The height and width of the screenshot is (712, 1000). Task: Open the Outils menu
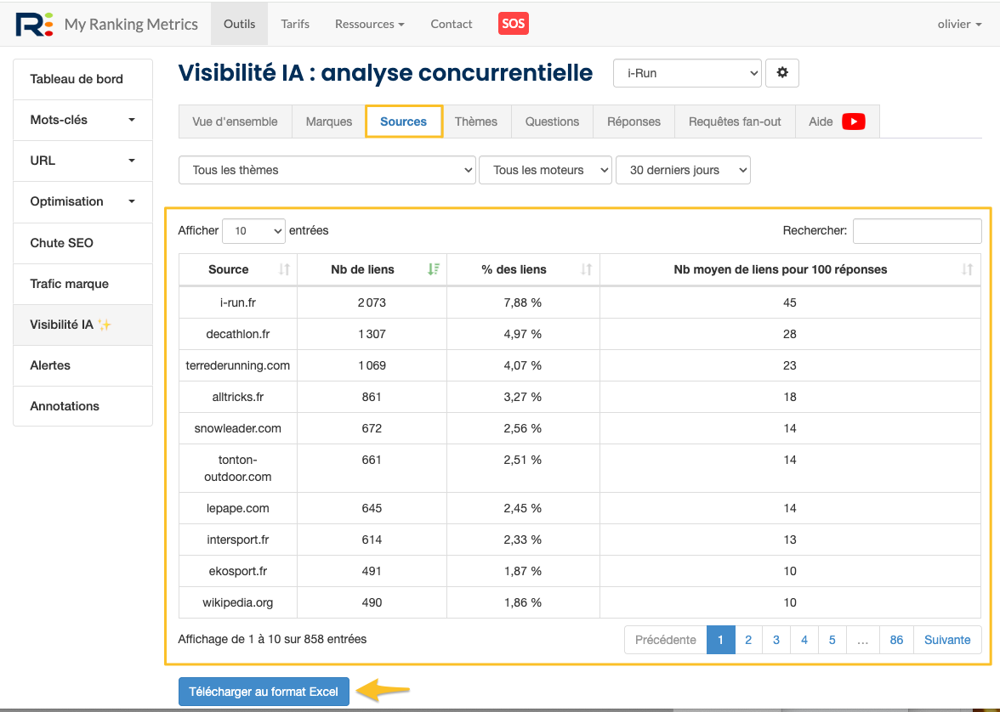[x=239, y=24]
